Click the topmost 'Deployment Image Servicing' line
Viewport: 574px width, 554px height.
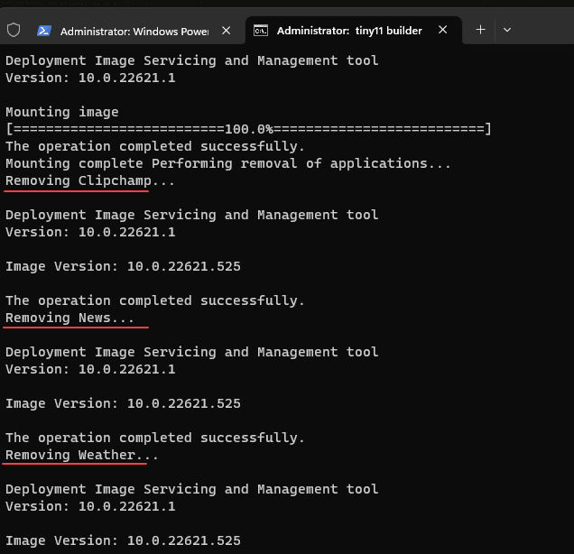pos(191,60)
